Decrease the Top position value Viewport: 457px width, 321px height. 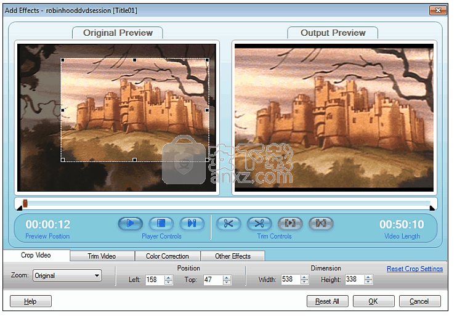click(227, 283)
